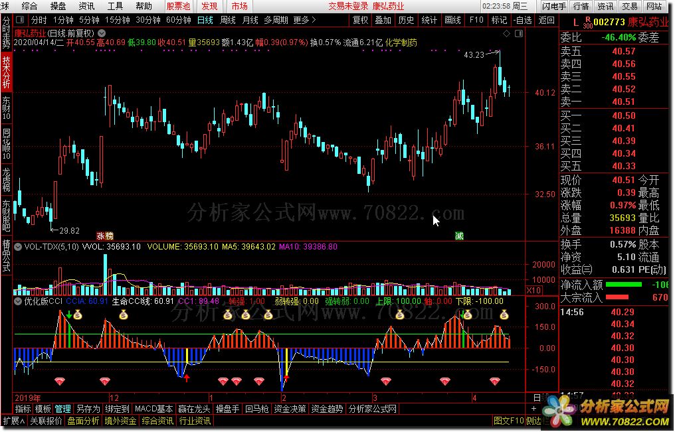The height and width of the screenshot is (432, 675).
Task: Switch chart to 月线 period
Action: pyautogui.click(x=250, y=20)
